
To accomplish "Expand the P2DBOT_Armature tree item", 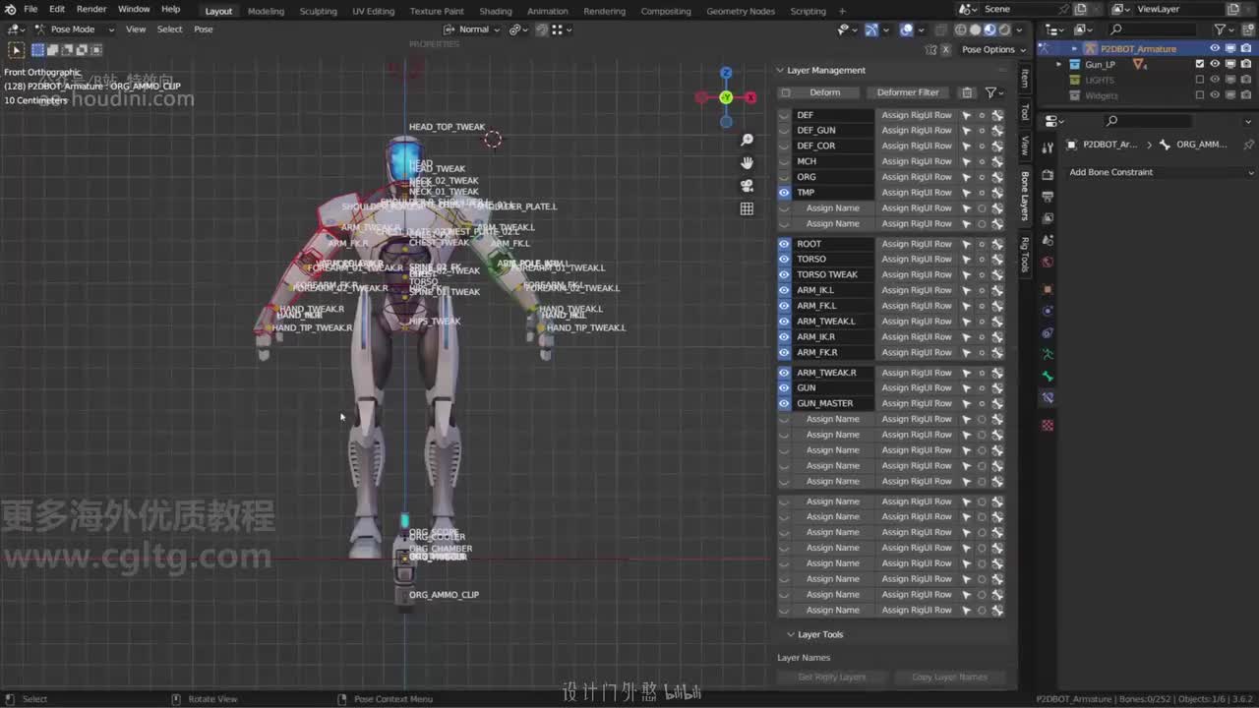I will 1074,48.
